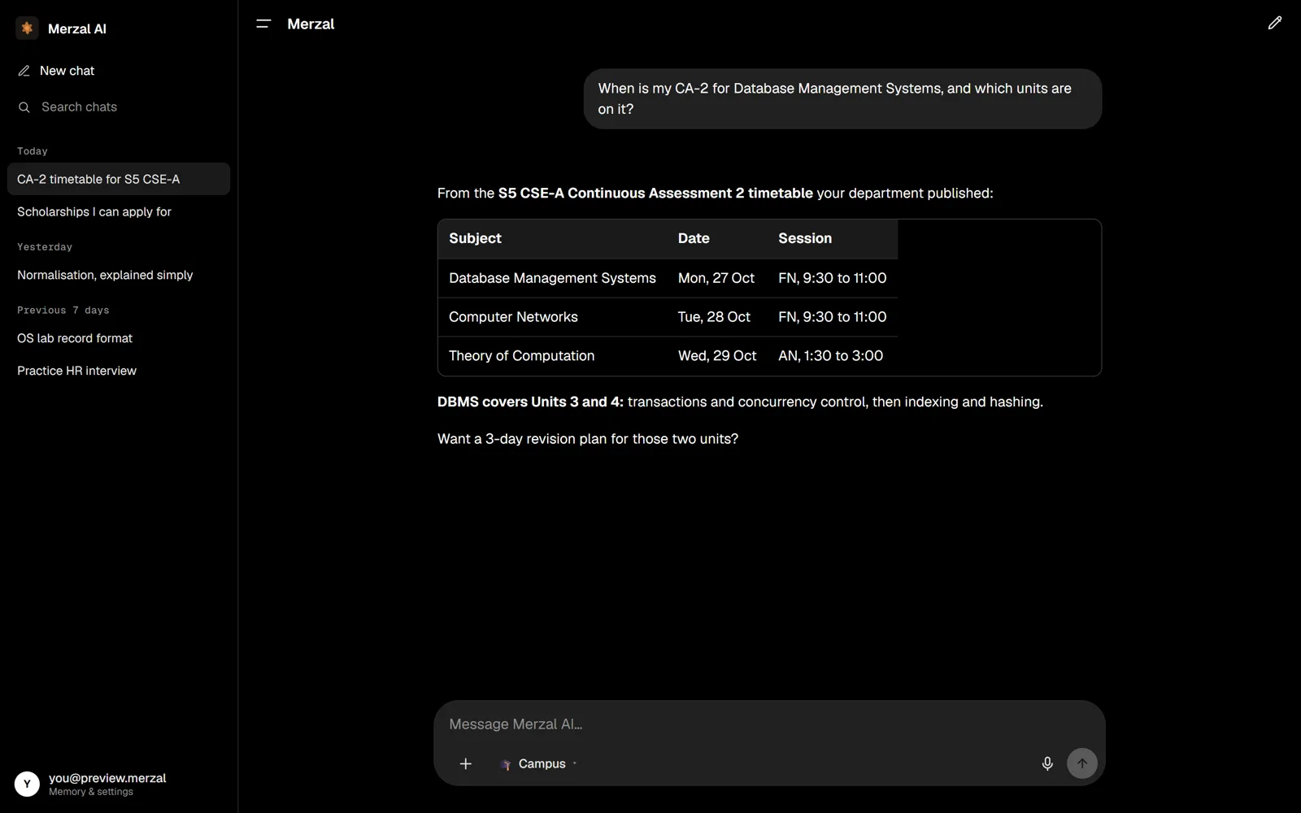Open Normalisation, explained simply chat

point(119,275)
